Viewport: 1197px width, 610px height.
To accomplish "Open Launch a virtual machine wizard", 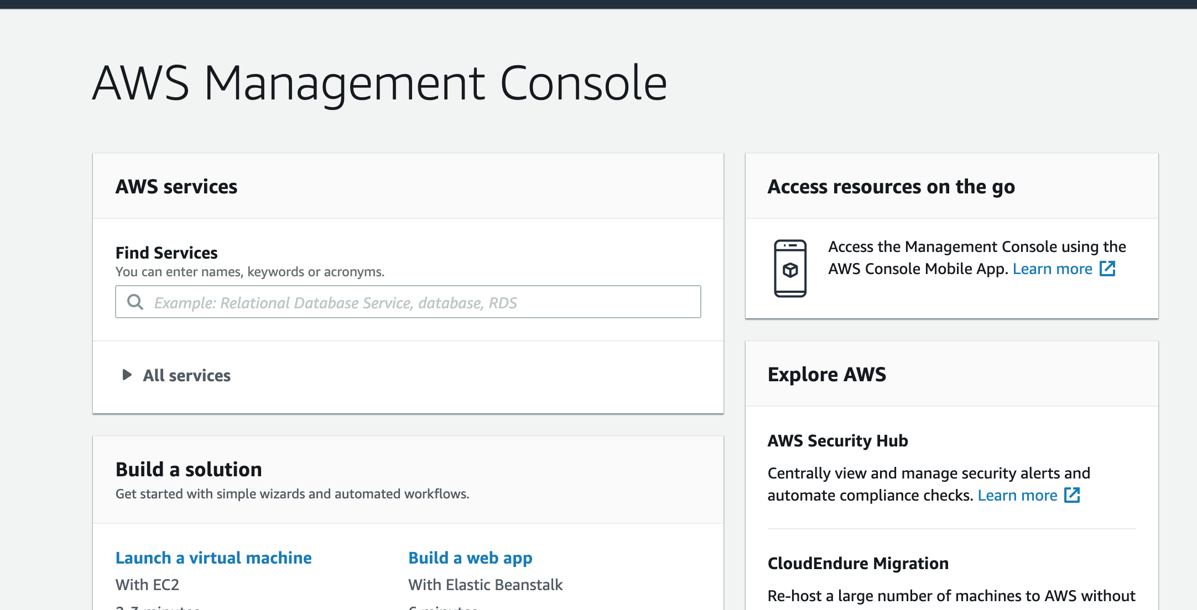I will coord(214,558).
